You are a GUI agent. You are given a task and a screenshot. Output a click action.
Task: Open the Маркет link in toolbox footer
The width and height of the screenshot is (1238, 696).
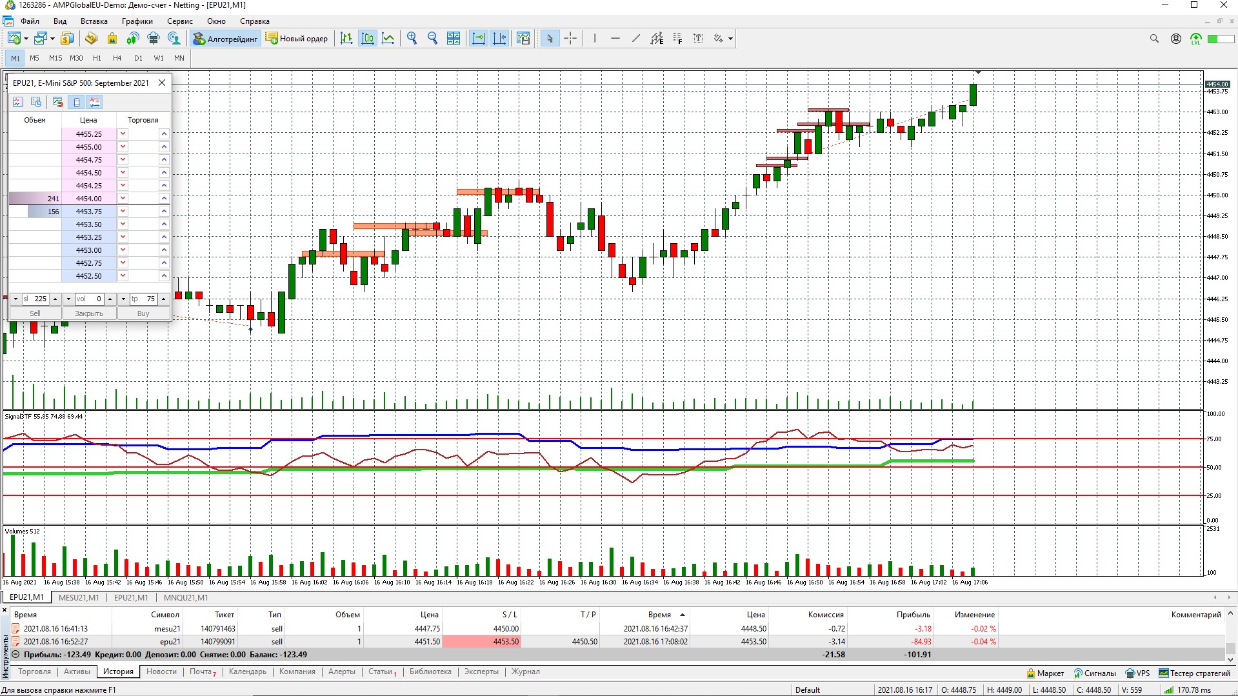pyautogui.click(x=1045, y=673)
